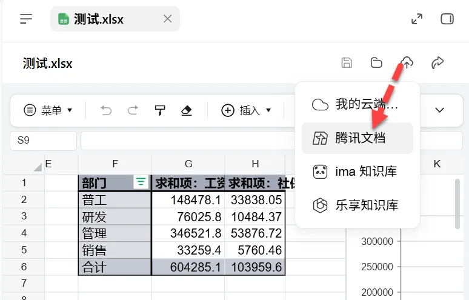469x300 pixels.
Task: Click the ima panda icon
Action: click(320, 172)
